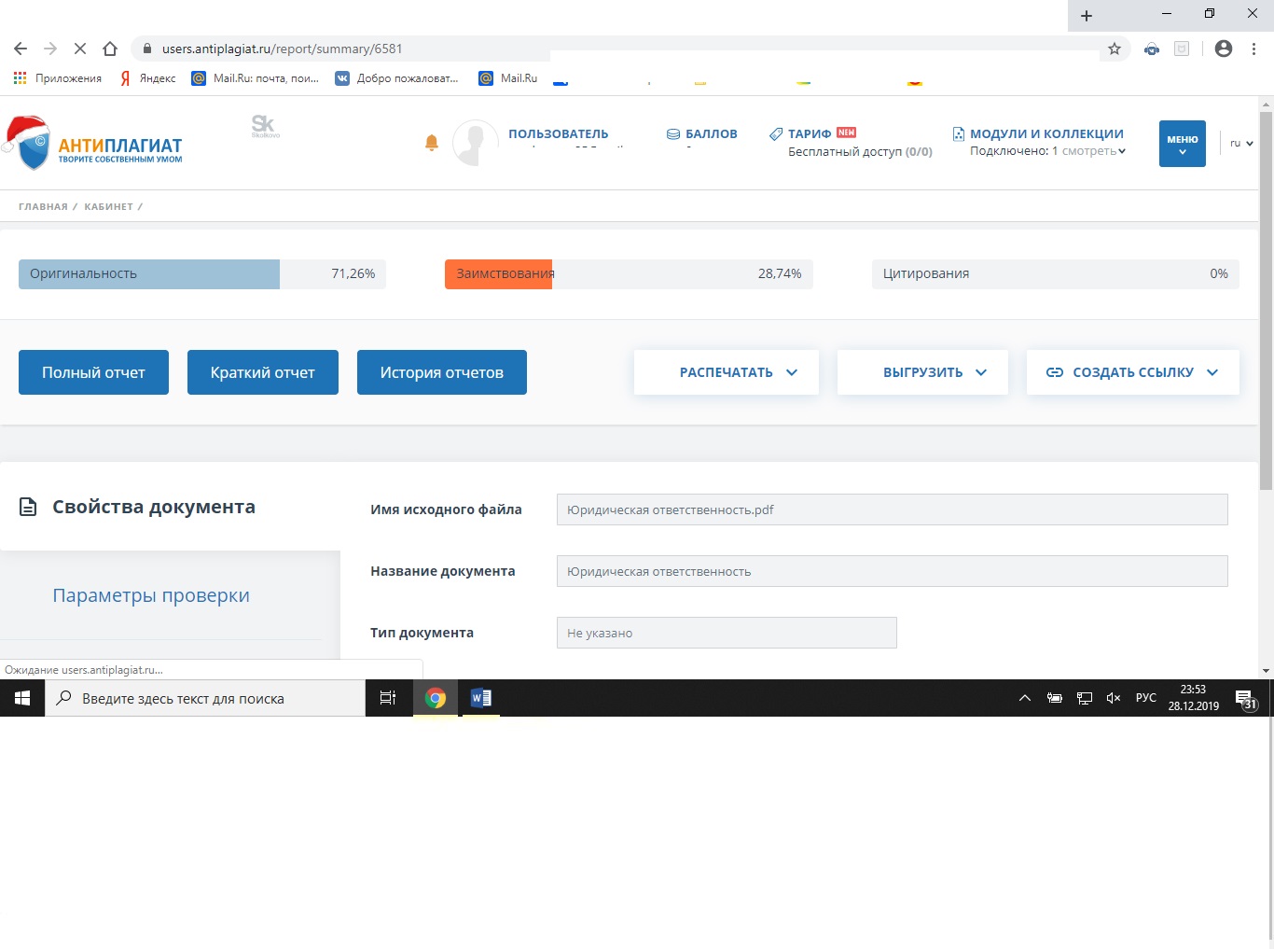
Task: Click the История отчетов button
Action: point(441,372)
